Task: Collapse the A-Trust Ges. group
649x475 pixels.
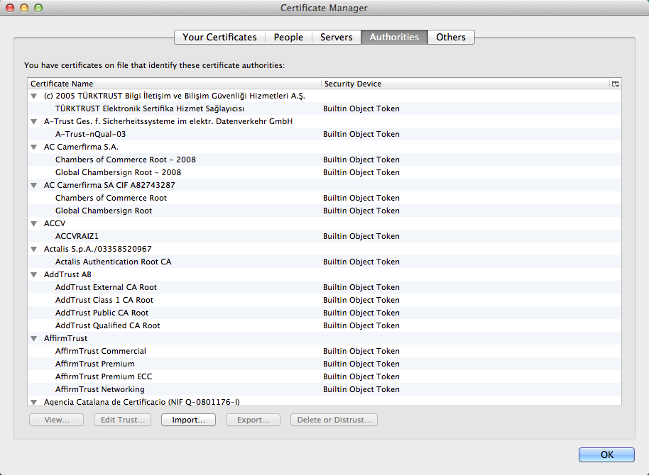Action: [x=33, y=121]
